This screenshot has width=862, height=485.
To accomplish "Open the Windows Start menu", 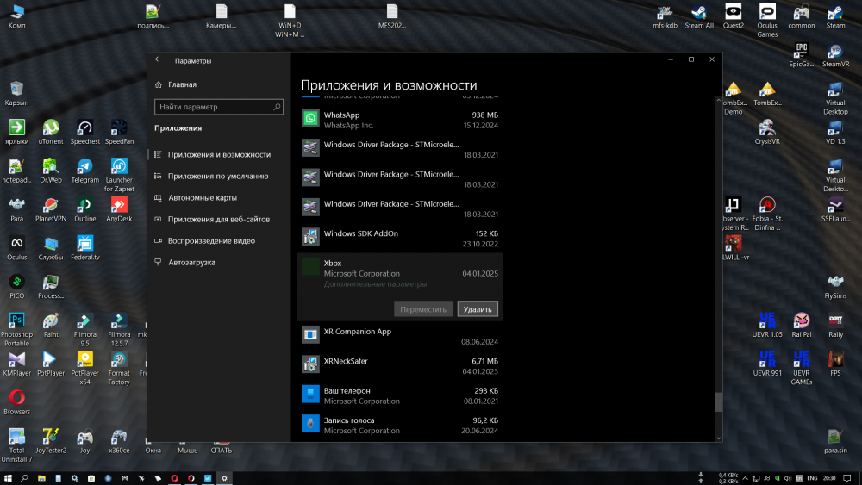I will point(8,477).
